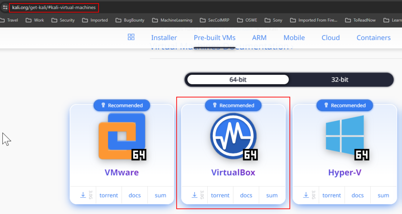Open the Cloud section

click(x=331, y=38)
